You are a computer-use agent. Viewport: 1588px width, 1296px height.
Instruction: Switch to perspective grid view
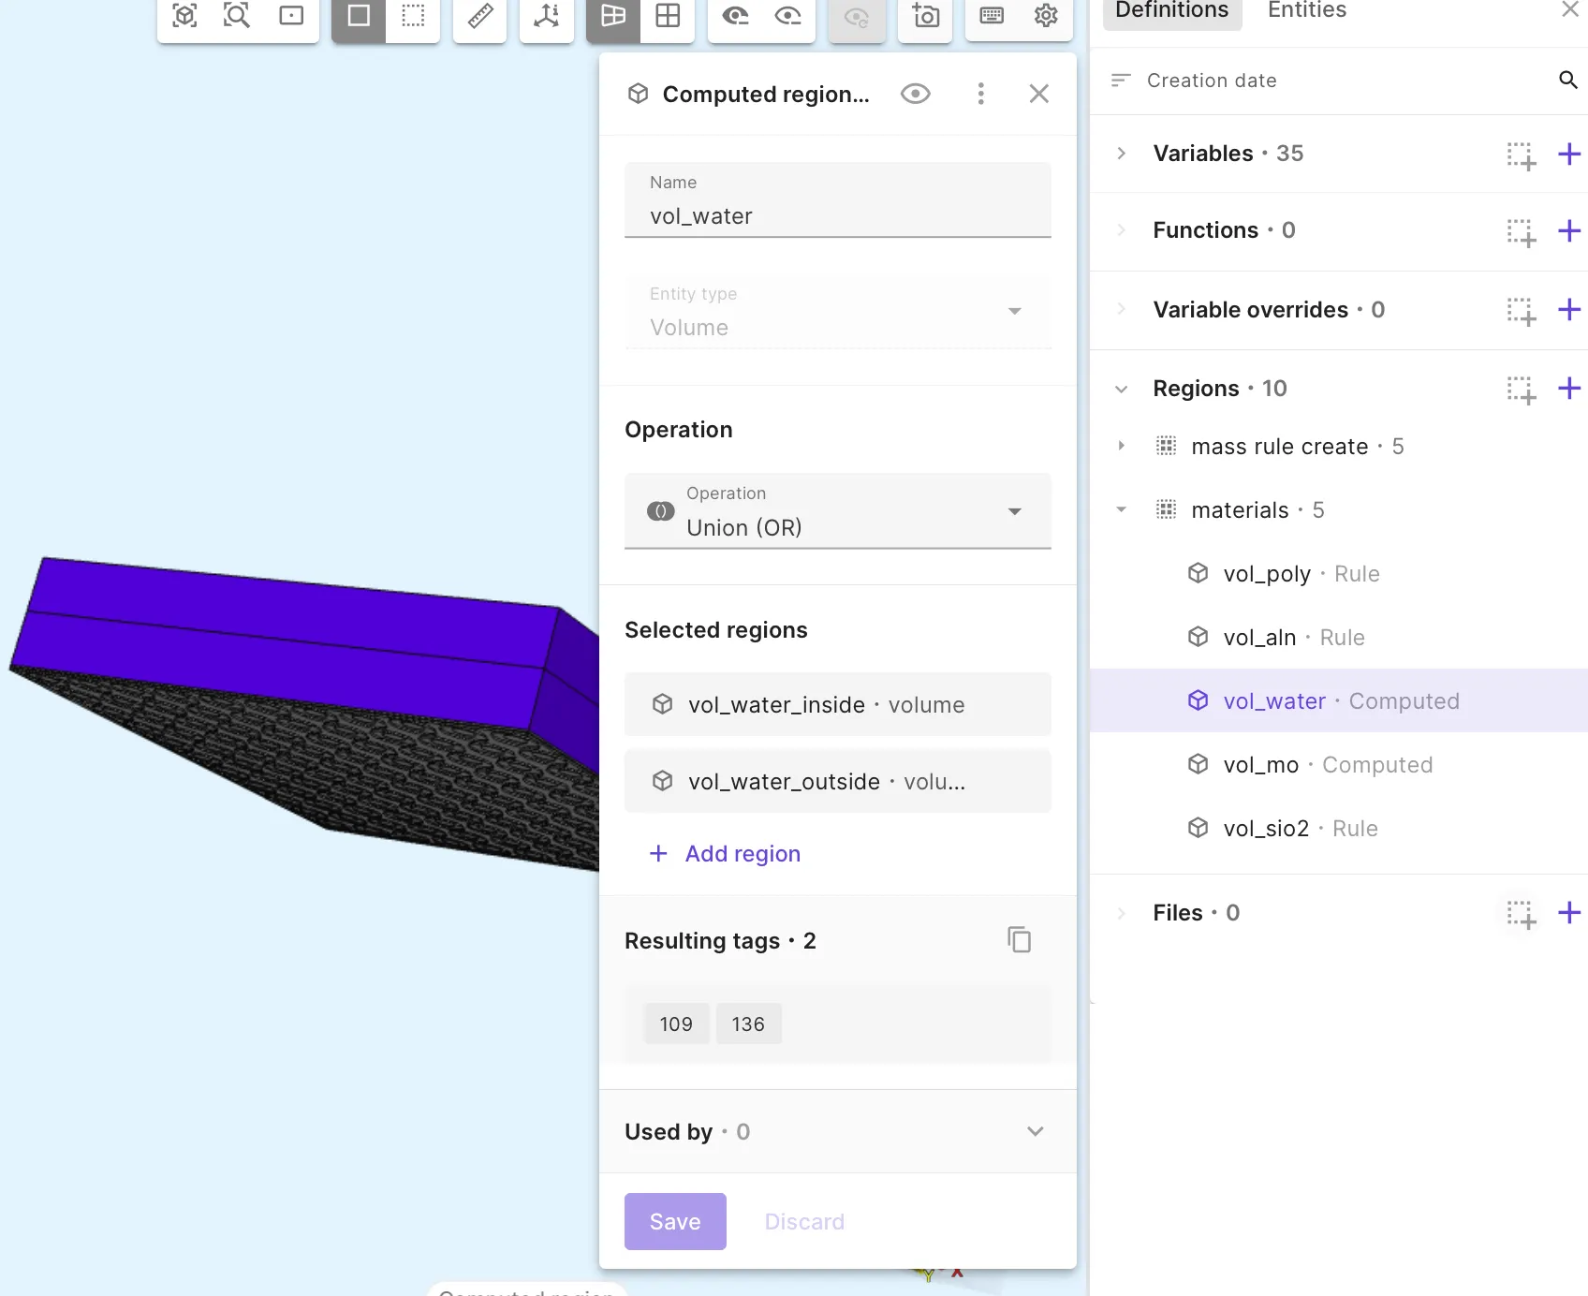613,16
